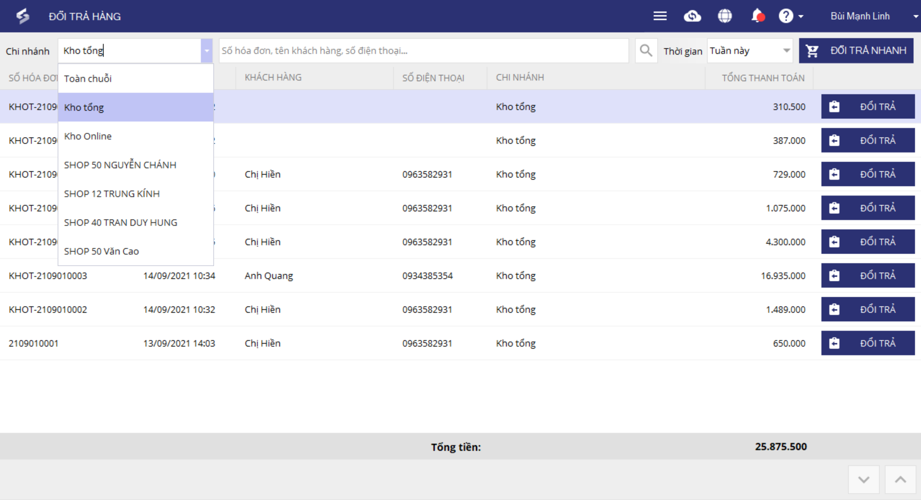
Task: Click ĐỔI TRẢ text for 16.935.000 row
Action: [878, 276]
